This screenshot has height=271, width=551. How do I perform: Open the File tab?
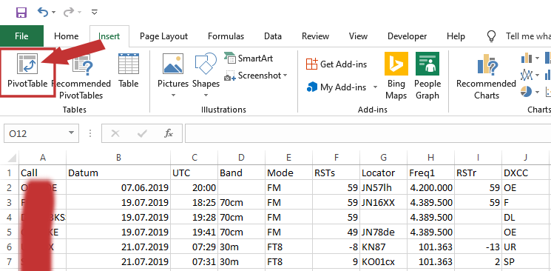point(21,36)
